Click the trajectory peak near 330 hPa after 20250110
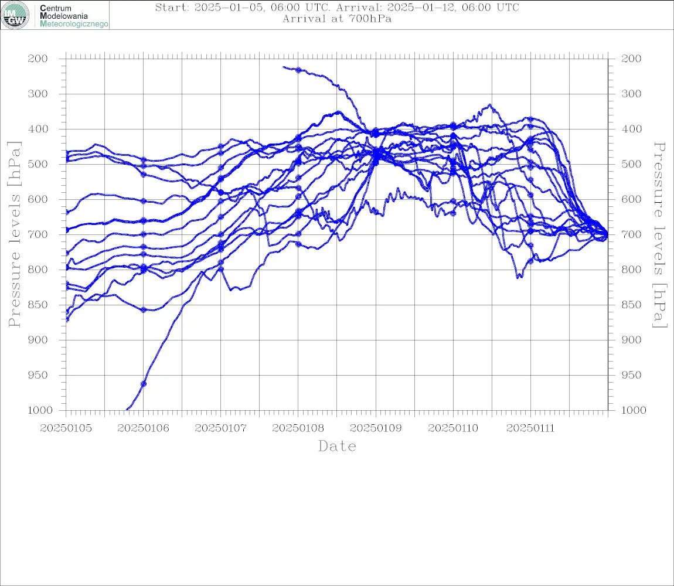 (489, 105)
